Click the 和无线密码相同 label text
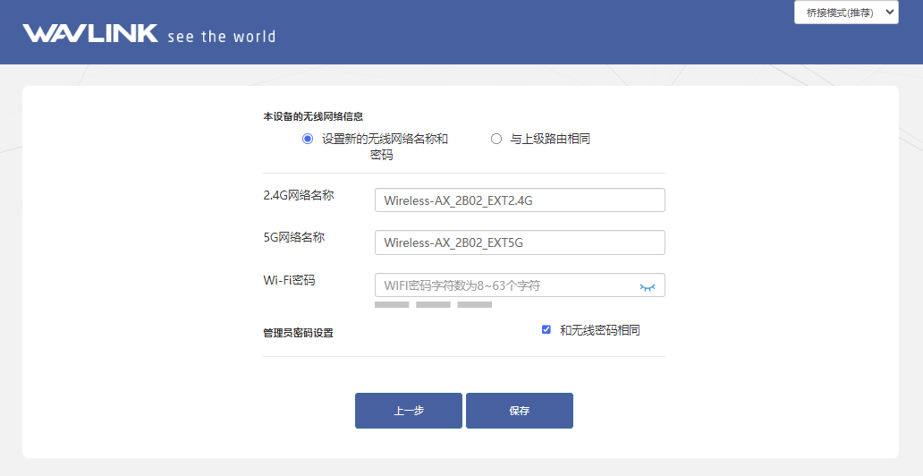The image size is (923, 476). (x=599, y=330)
